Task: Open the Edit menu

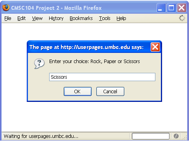Action: (x=21, y=18)
